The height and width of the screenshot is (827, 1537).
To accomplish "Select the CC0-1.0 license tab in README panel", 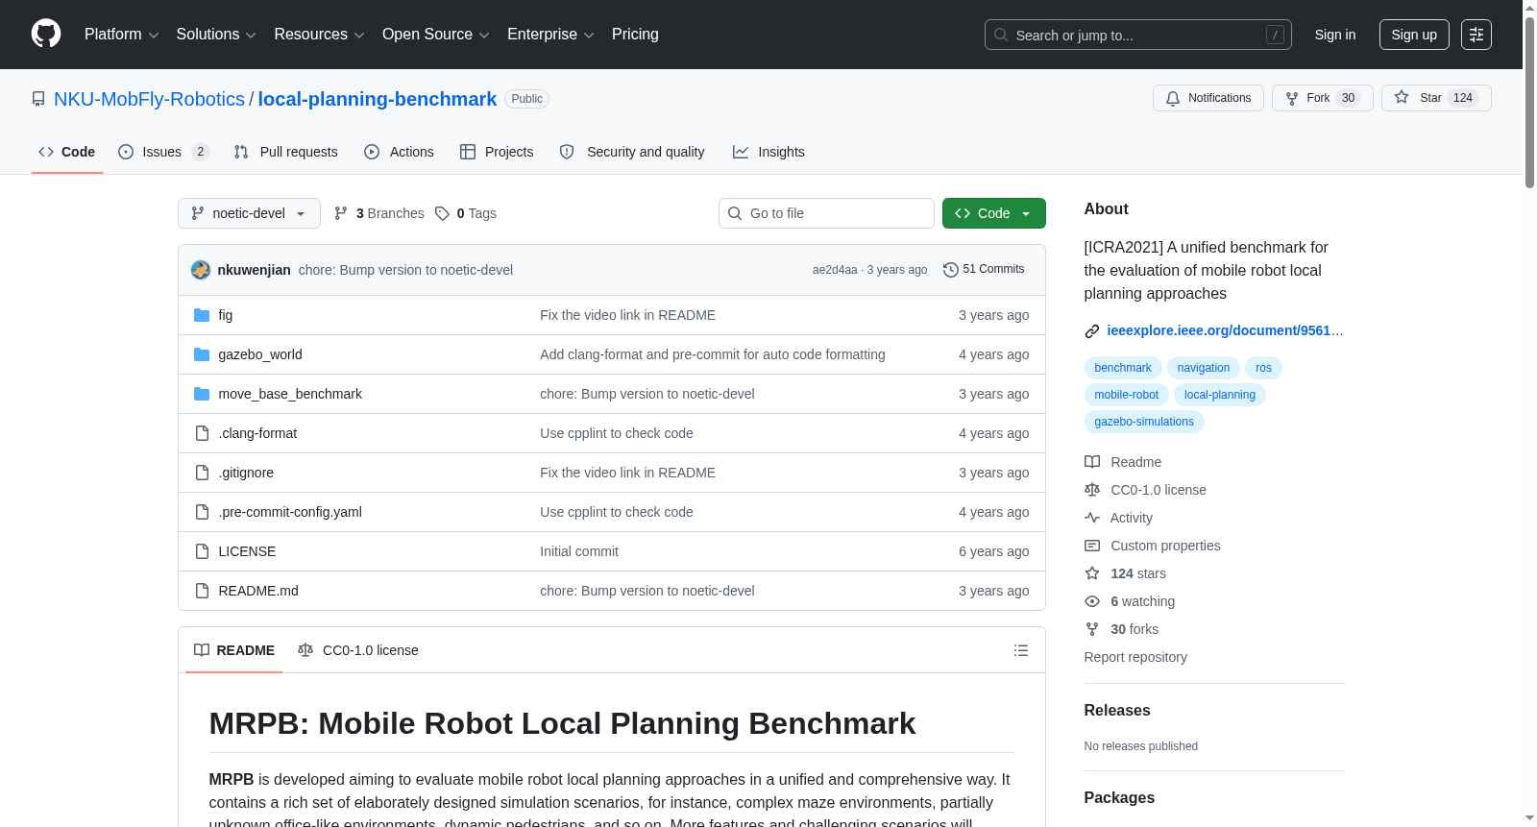I will point(358,650).
